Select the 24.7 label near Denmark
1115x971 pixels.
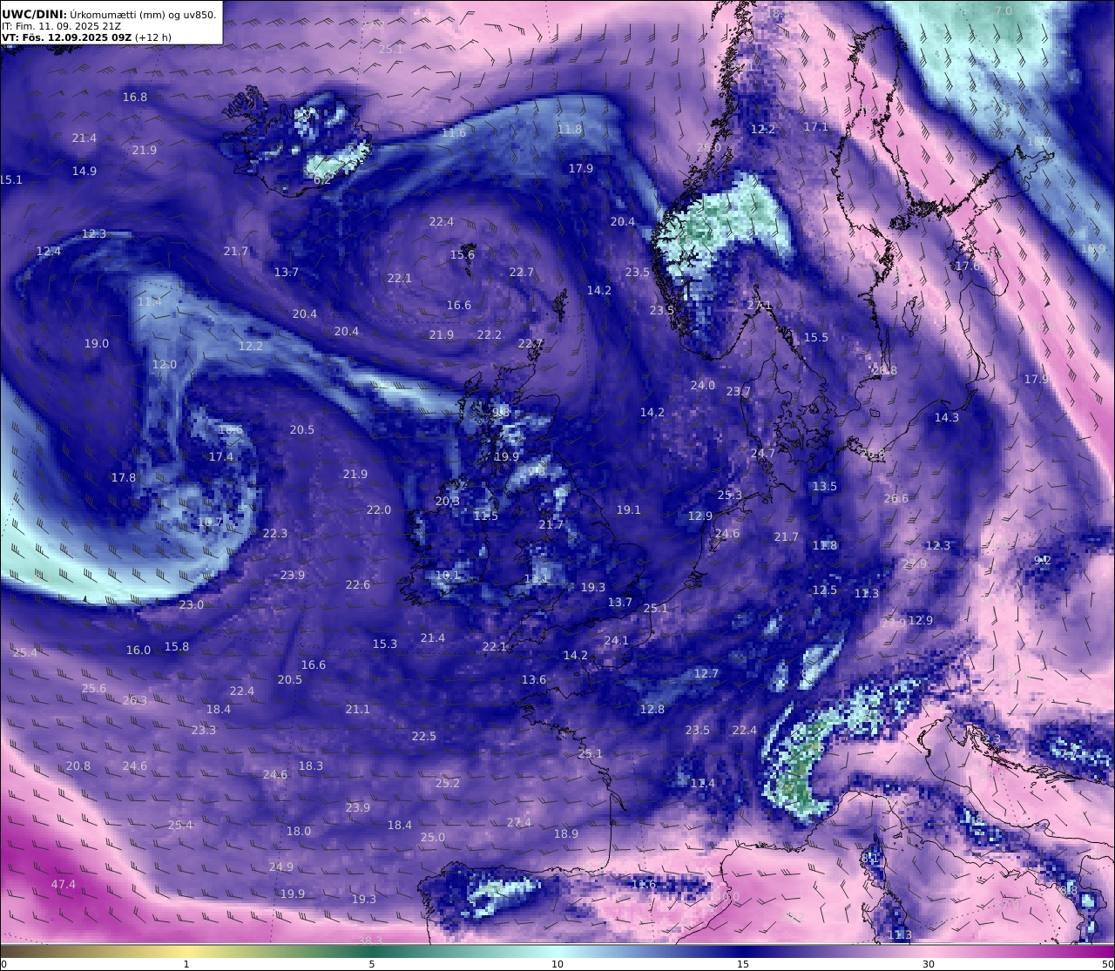point(763,454)
